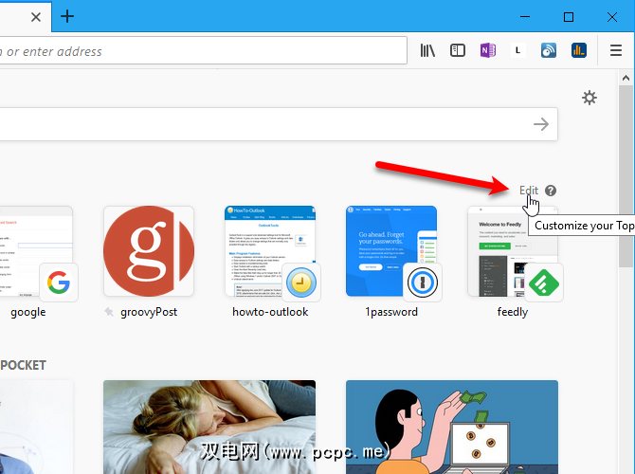Click the search arrow go button
Image resolution: width=635 pixels, height=474 pixels.
[541, 124]
